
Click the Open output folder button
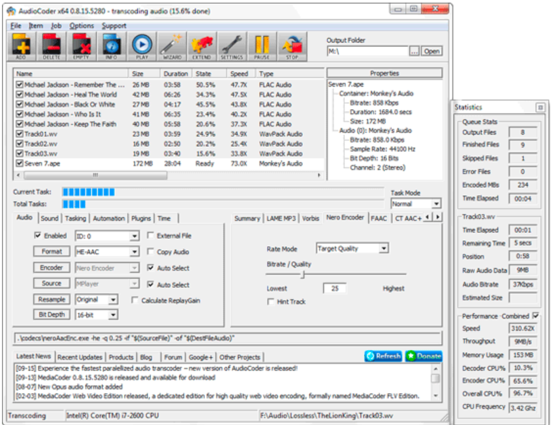click(x=432, y=51)
